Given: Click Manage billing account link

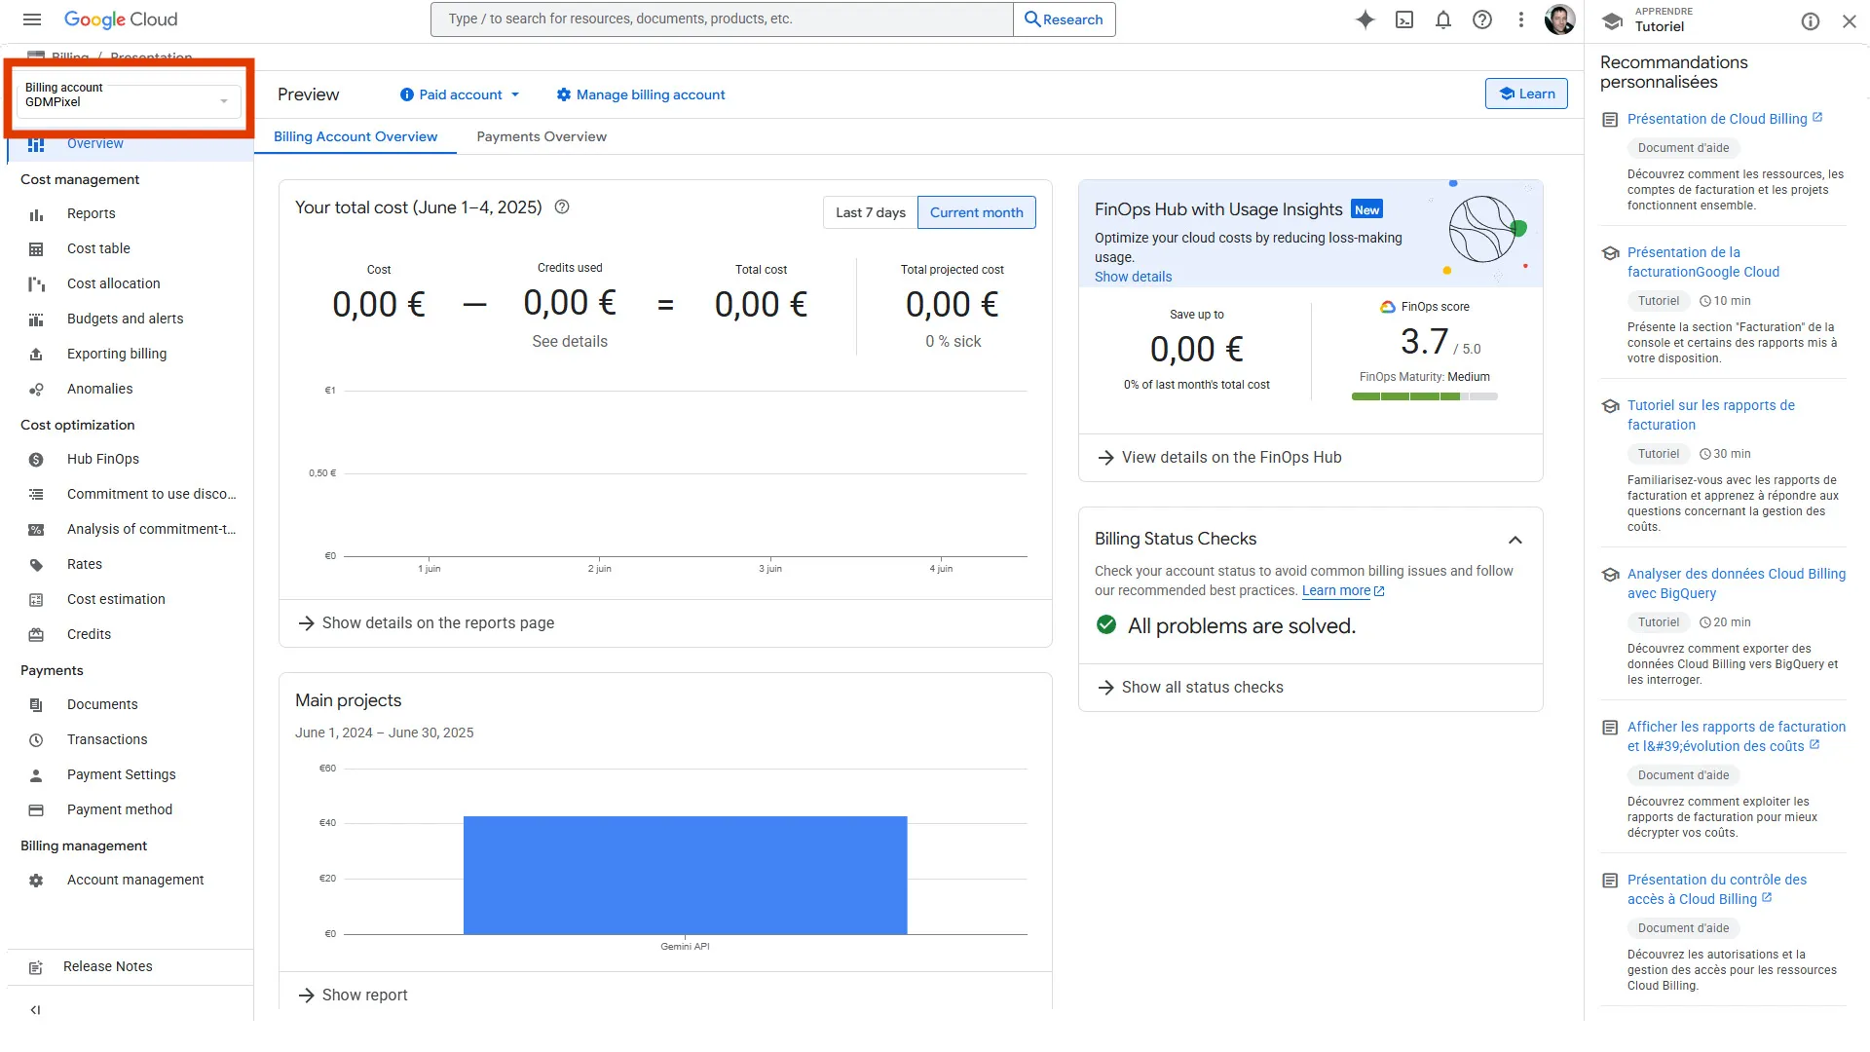Looking at the screenshot, I should [x=641, y=94].
